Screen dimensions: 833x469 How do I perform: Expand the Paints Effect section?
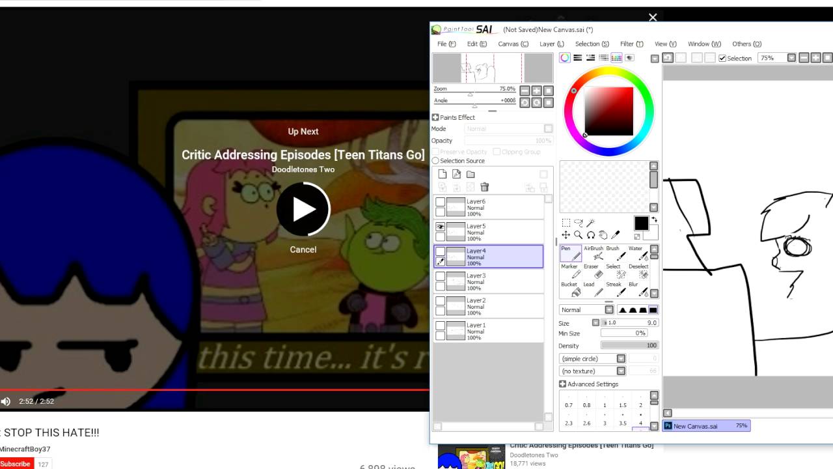pos(435,117)
